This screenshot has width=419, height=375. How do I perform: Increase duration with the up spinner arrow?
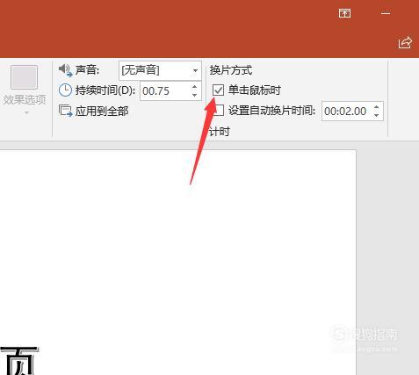tap(194, 87)
